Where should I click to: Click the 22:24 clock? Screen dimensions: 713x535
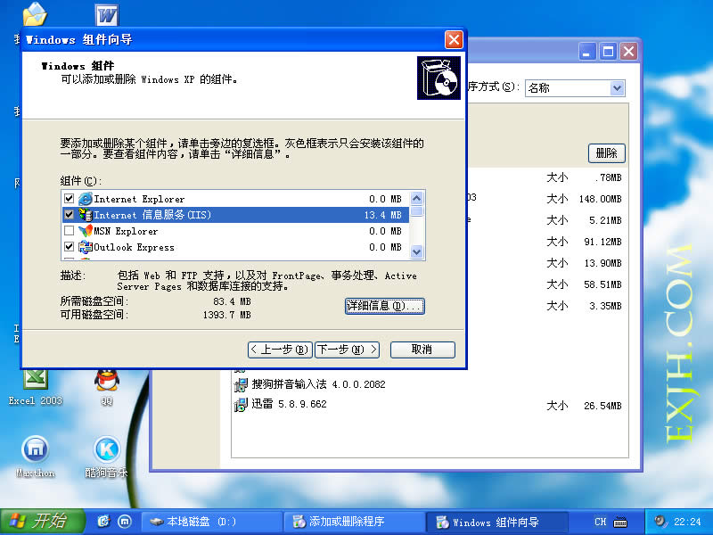coord(687,522)
